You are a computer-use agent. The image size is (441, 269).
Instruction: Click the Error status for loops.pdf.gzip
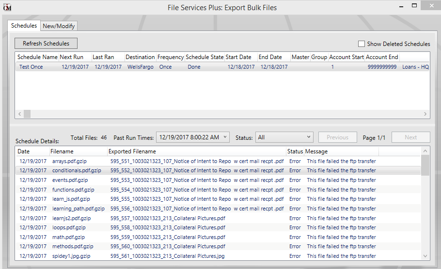click(x=295, y=227)
